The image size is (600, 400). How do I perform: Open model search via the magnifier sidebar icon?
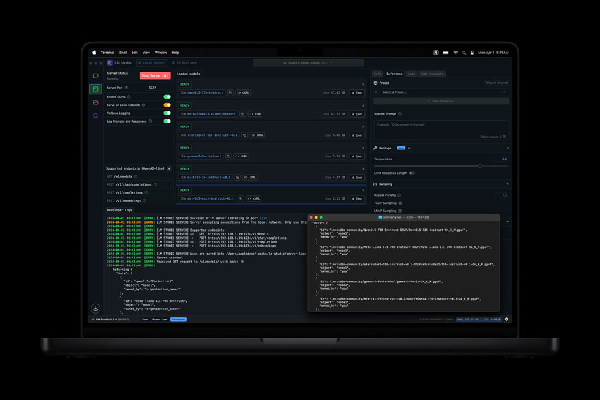coord(95,116)
